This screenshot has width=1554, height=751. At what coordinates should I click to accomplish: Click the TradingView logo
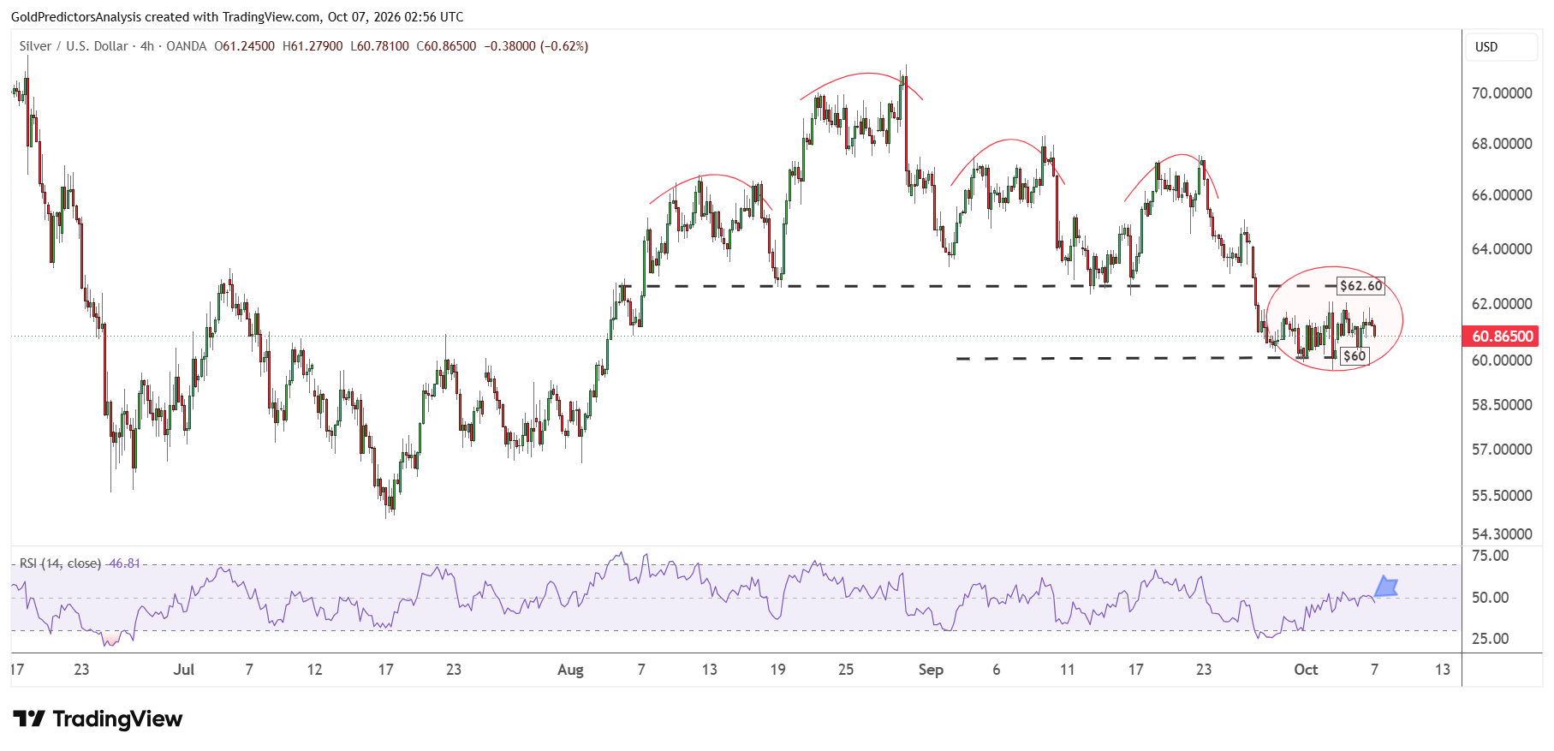[98, 718]
